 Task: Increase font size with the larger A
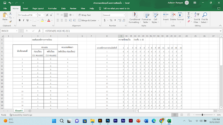click(x=47, y=15)
